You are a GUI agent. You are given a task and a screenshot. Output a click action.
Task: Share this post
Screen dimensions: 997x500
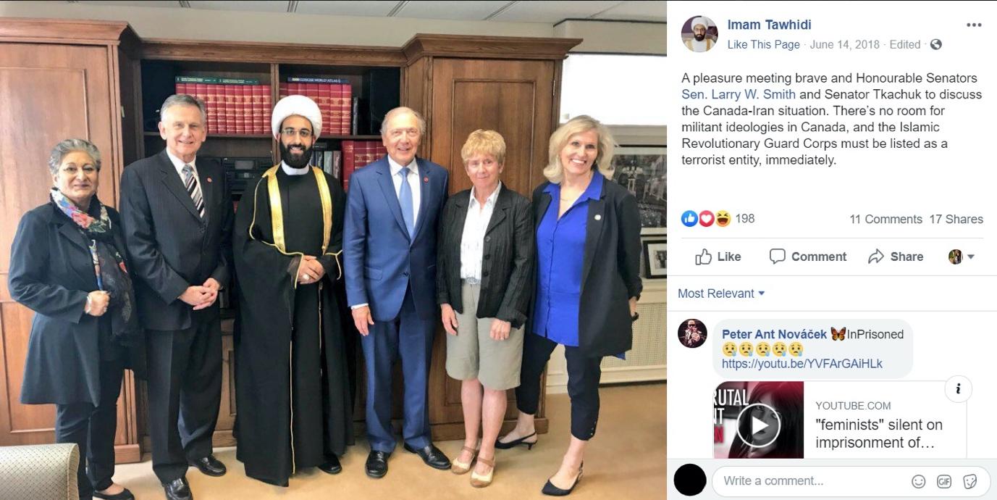896,257
